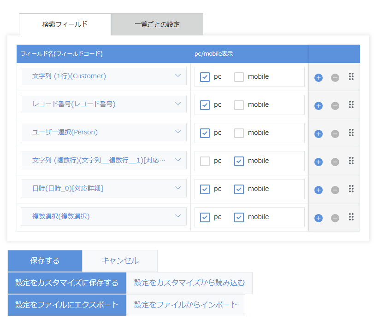
Task: Click the plus icon in the ユーザー選択 row
Action: click(318, 134)
